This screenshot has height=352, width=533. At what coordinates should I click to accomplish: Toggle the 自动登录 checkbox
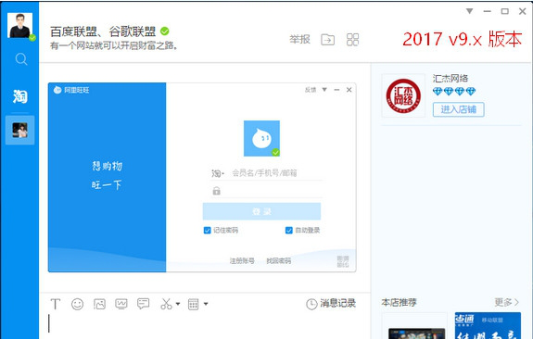tap(288, 231)
